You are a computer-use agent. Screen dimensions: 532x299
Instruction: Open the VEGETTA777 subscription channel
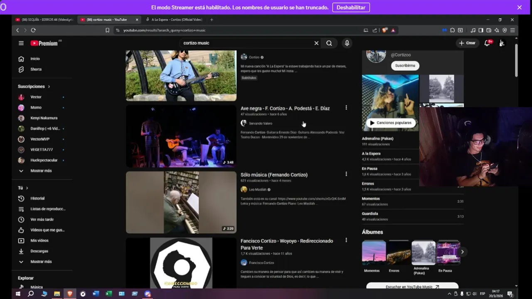[41, 149]
